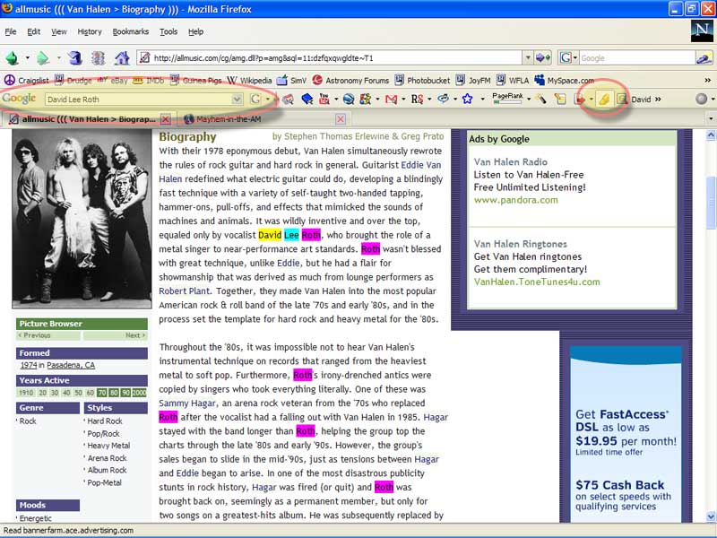Click the Google Toolbar search input field
This screenshot has height=538, width=717.
[x=137, y=99]
